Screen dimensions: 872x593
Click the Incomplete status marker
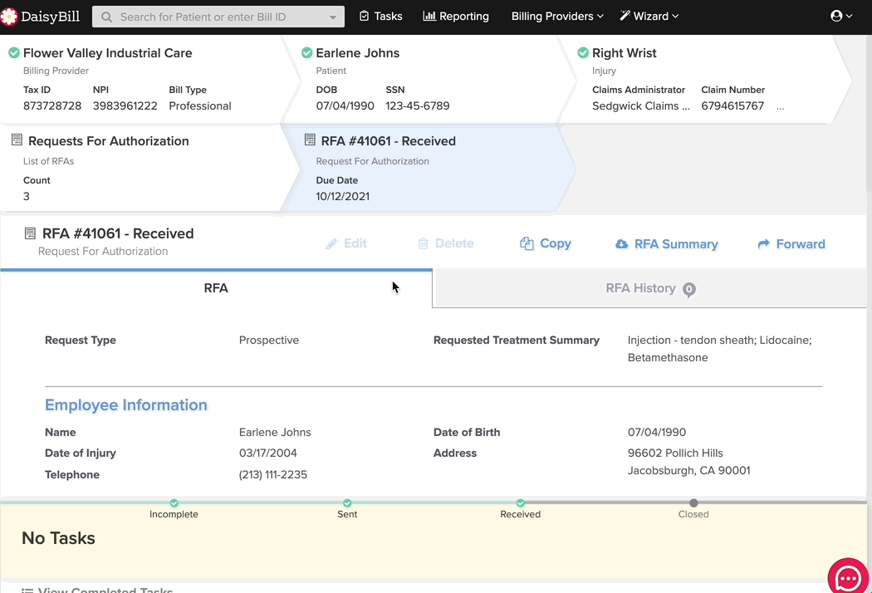point(174,502)
